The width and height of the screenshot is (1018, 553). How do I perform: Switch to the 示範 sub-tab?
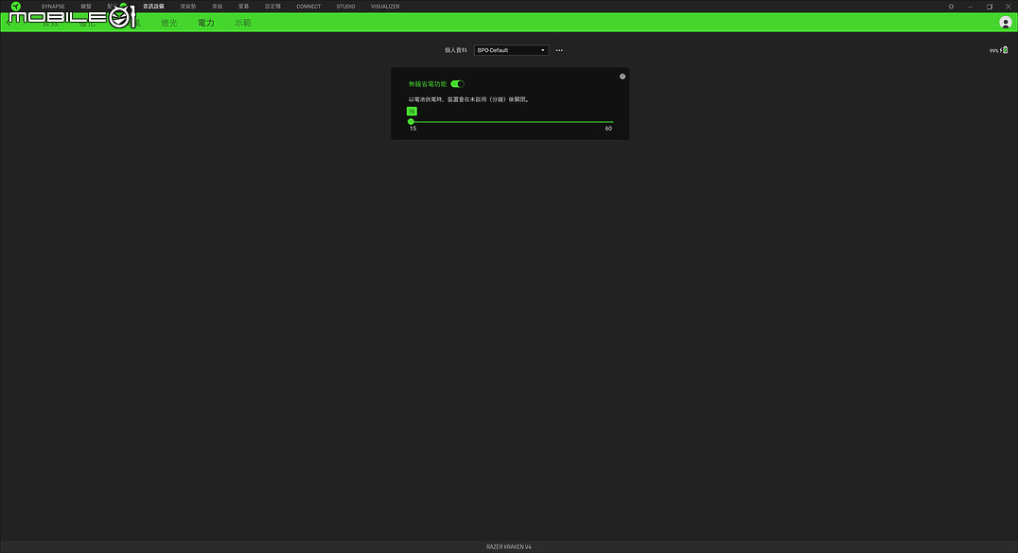click(243, 23)
